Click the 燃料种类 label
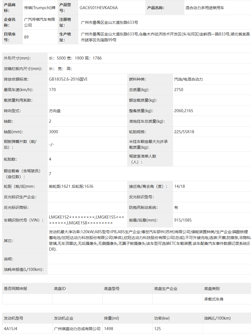 point(137,79)
